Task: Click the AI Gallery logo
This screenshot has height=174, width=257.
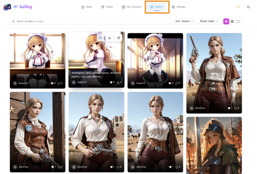Action: [x=18, y=7]
